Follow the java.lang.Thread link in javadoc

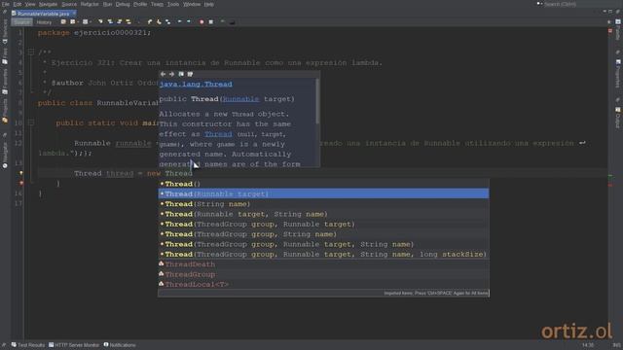(x=196, y=85)
